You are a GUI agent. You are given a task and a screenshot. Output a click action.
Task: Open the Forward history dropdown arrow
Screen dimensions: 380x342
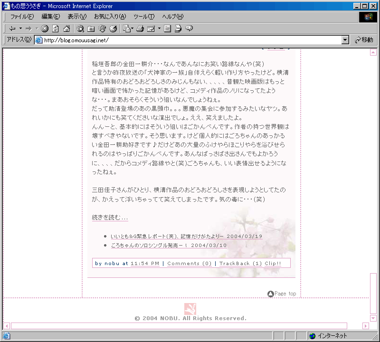pos(37,28)
